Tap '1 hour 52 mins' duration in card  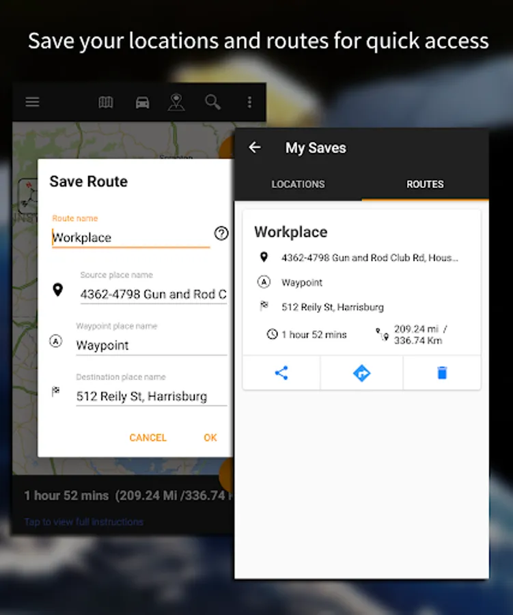tap(314, 335)
